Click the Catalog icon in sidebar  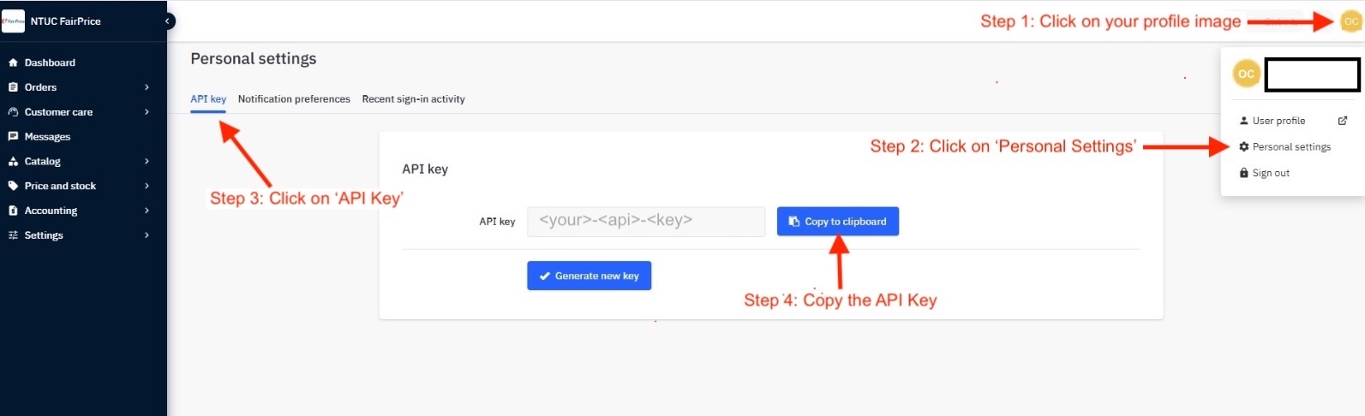click(13, 162)
